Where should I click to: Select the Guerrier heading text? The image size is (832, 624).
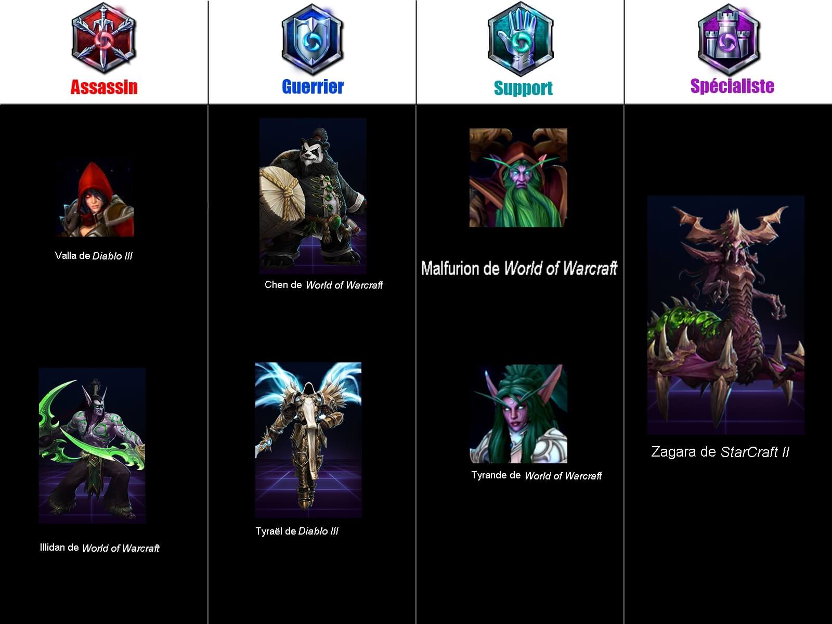click(x=313, y=86)
